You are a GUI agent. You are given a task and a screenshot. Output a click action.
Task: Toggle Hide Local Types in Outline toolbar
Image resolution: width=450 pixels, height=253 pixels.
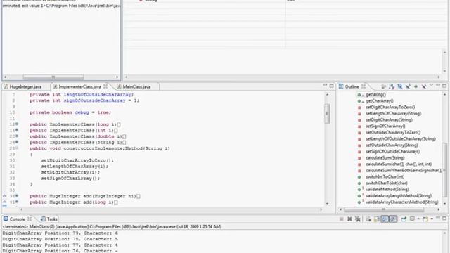pyautogui.click(x=423, y=86)
